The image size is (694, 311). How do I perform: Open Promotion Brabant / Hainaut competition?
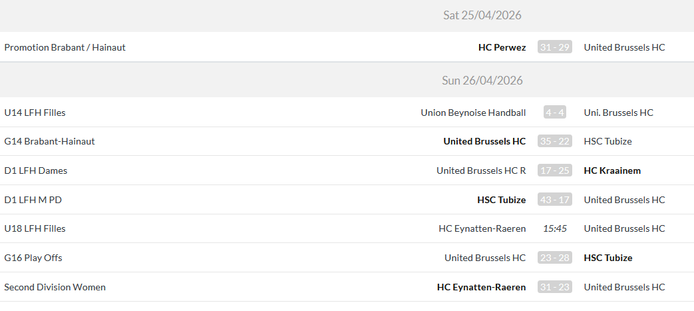pyautogui.click(x=65, y=47)
